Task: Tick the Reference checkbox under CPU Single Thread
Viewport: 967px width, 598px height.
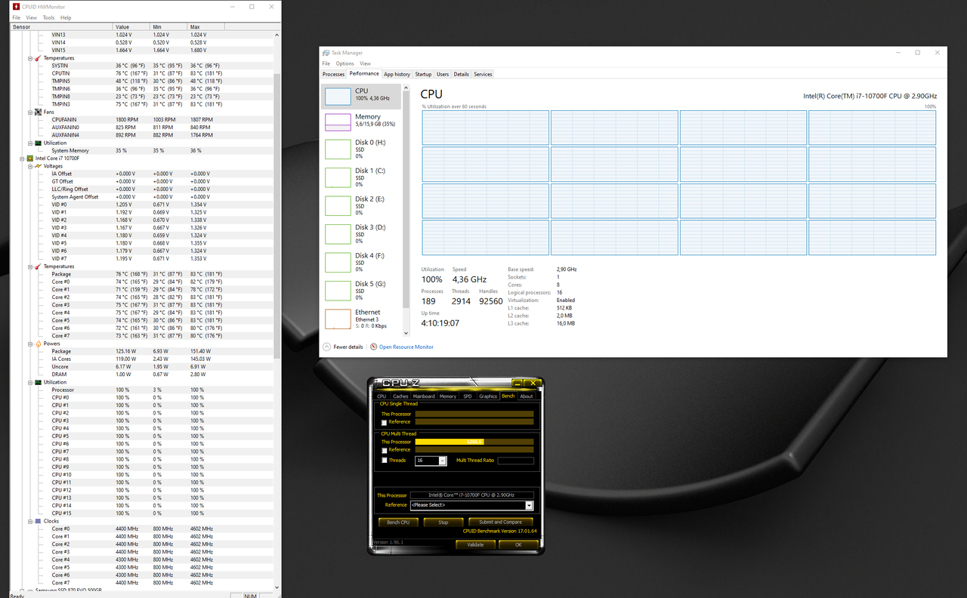Action: [384, 422]
